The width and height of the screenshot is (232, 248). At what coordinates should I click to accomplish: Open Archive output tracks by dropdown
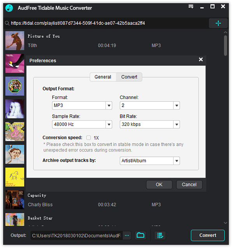coord(150,161)
